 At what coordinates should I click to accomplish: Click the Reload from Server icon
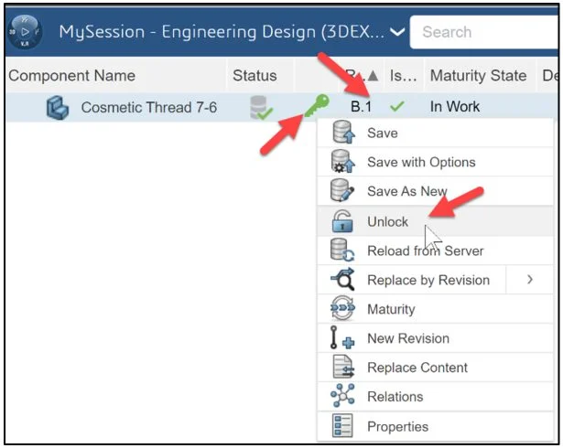coord(342,250)
